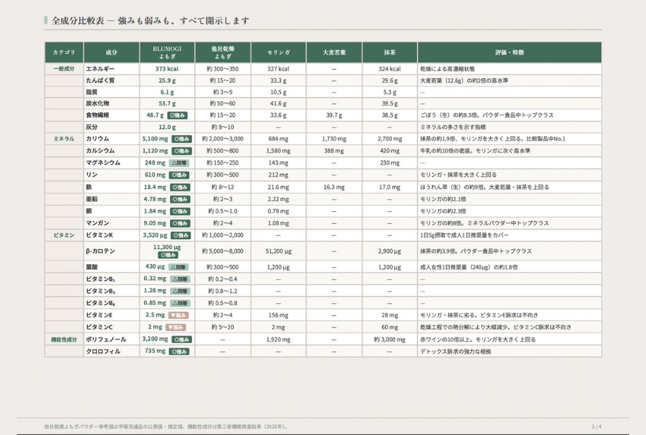Screen dimensions: 646x435
Task: Click the BLUMOGI よもぎ column header
Action: [x=167, y=52]
